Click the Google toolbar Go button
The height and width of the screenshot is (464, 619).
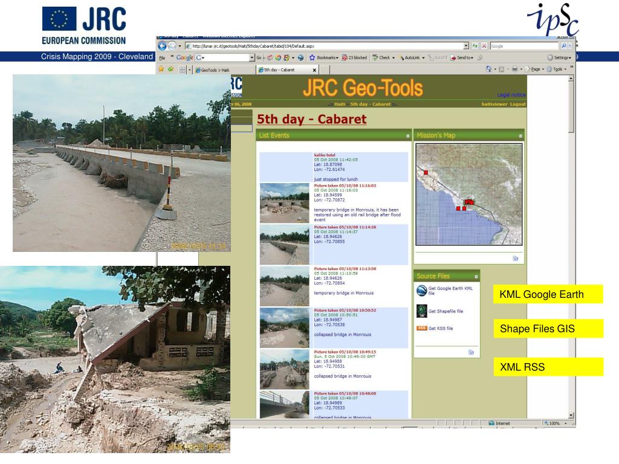[x=259, y=57]
